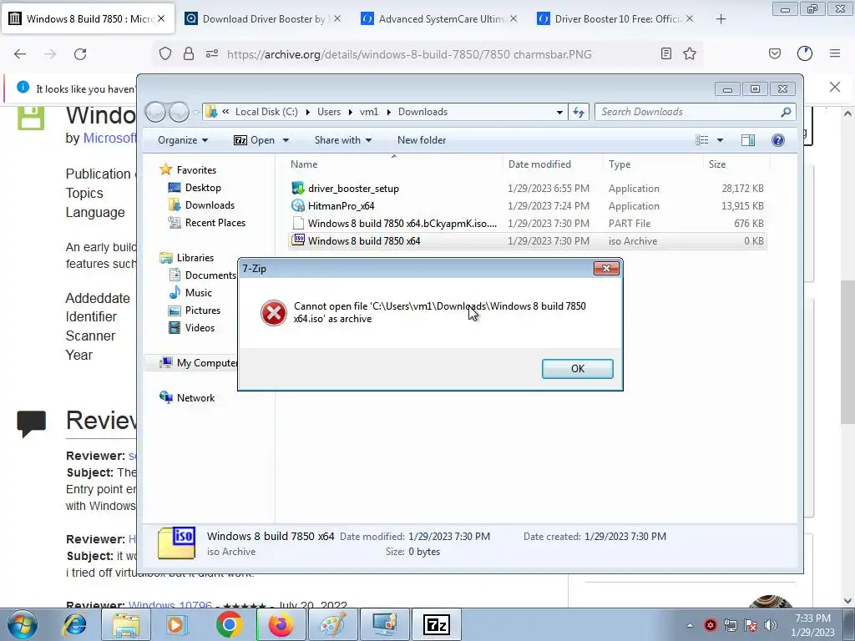This screenshot has height=641, width=855.
Task: Launch Internet Explorer from the taskbar
Action: coord(74,624)
